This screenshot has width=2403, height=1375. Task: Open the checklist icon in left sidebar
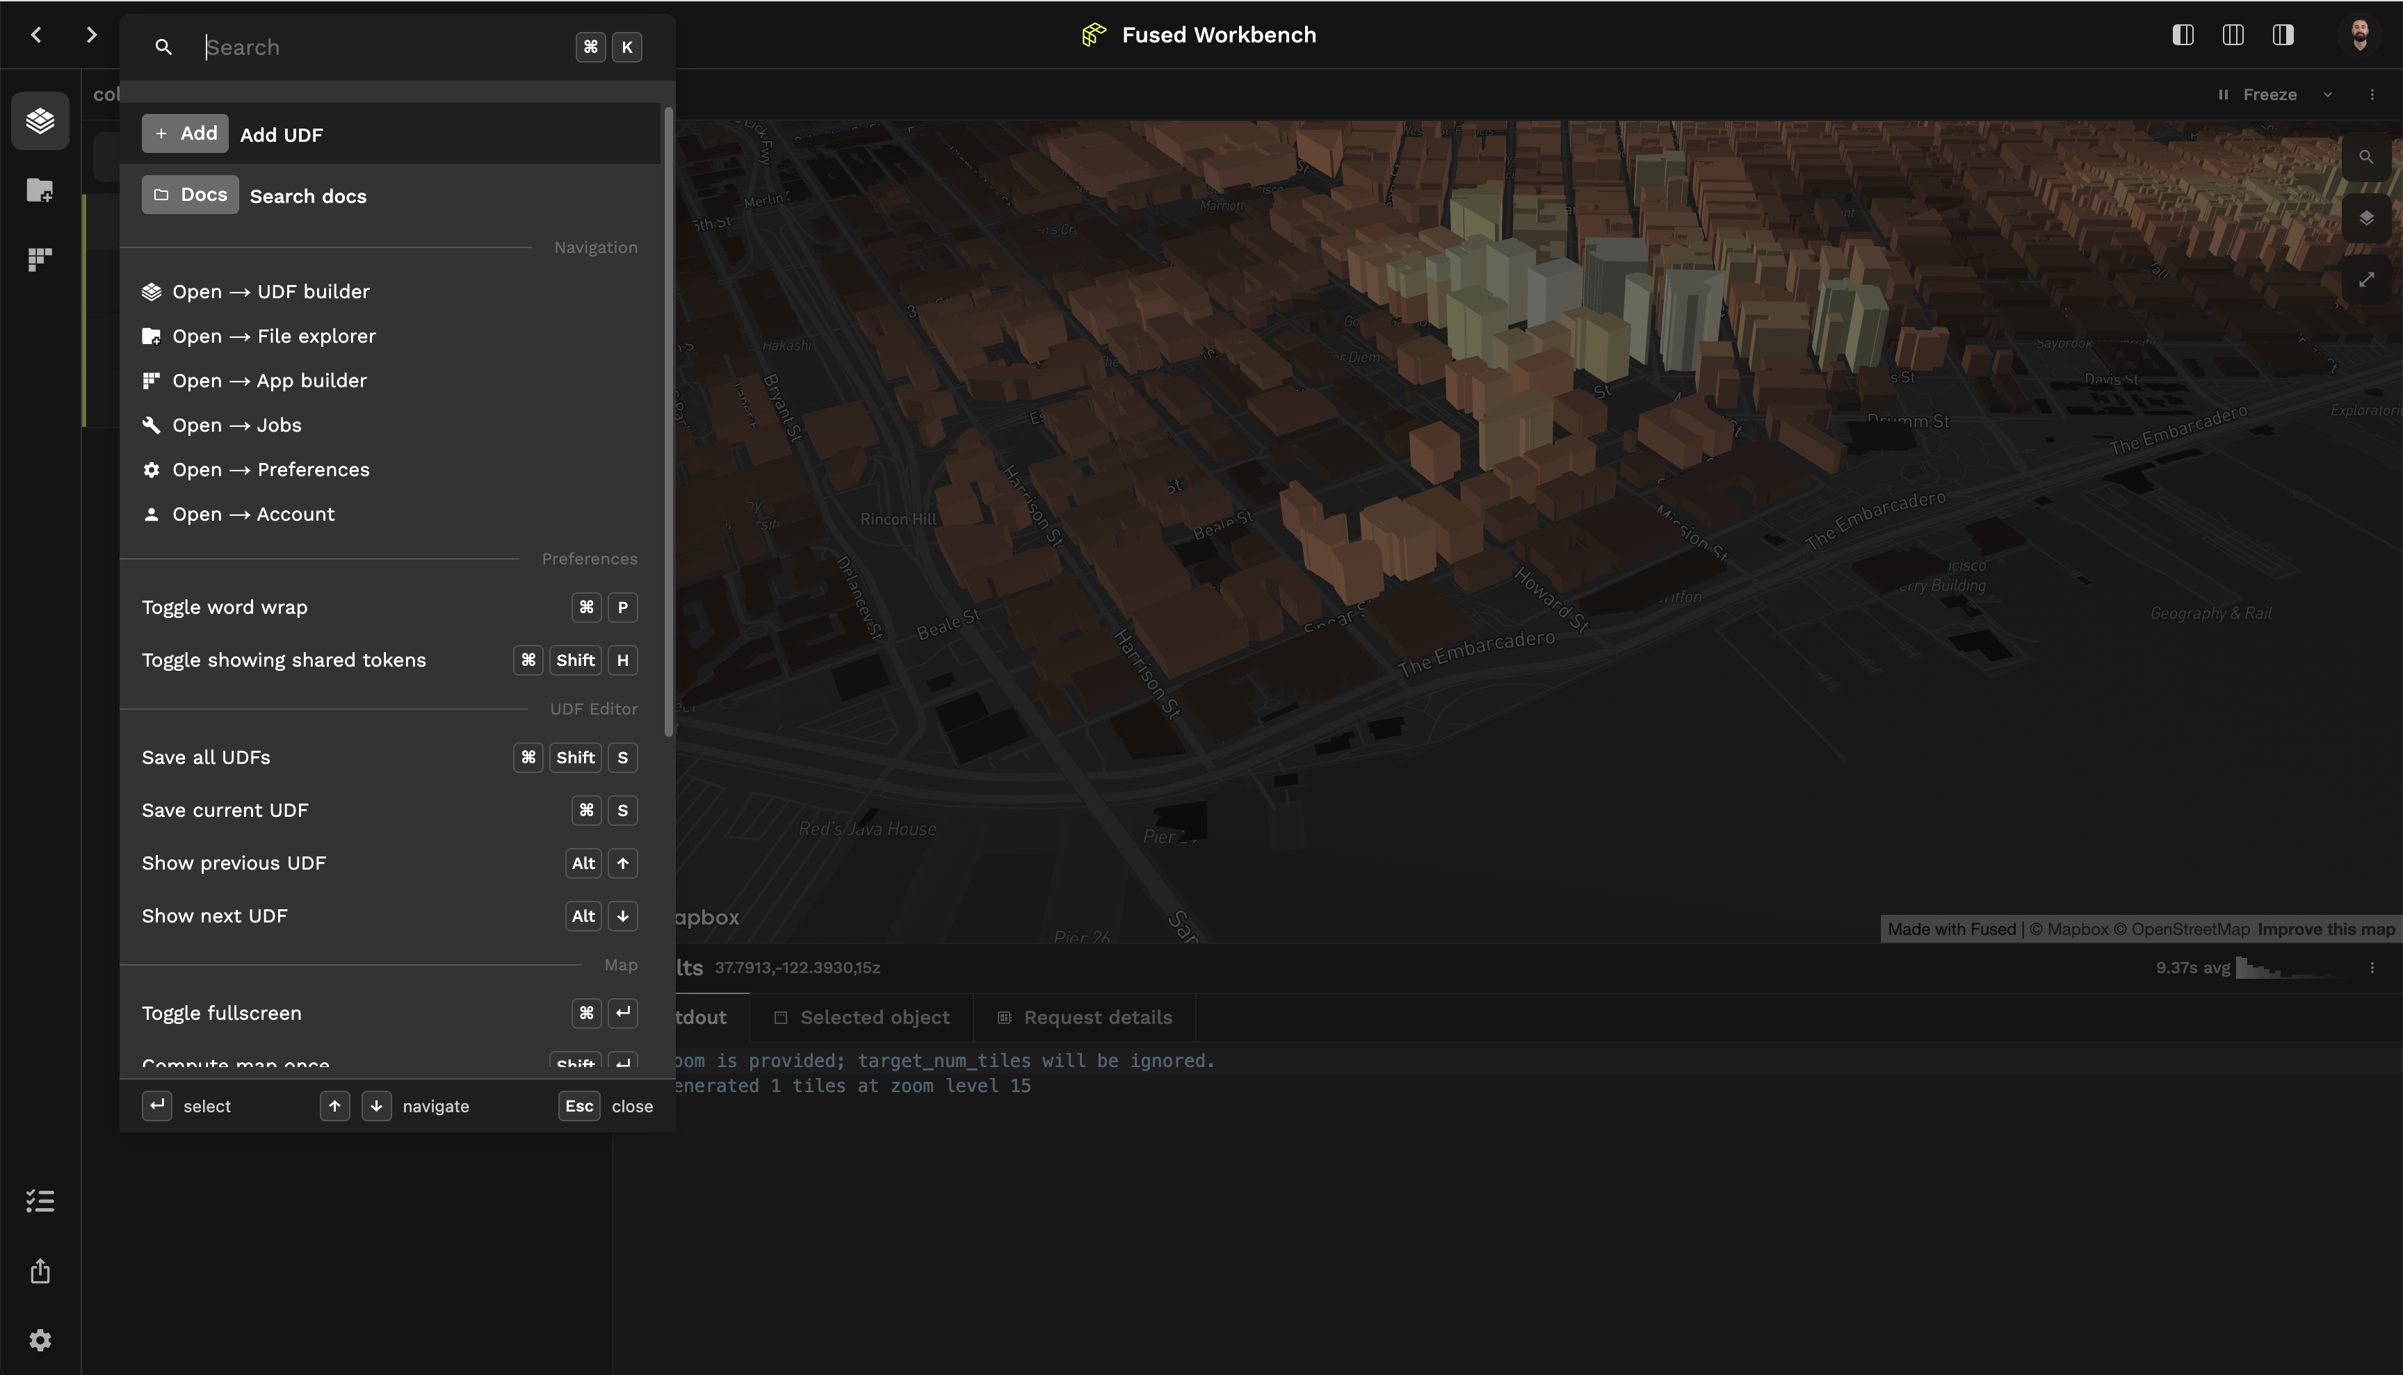(x=40, y=1201)
